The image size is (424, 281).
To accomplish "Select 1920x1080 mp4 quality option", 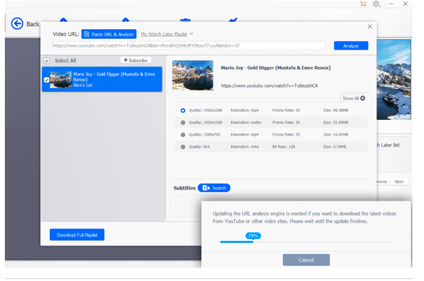I will [183, 111].
